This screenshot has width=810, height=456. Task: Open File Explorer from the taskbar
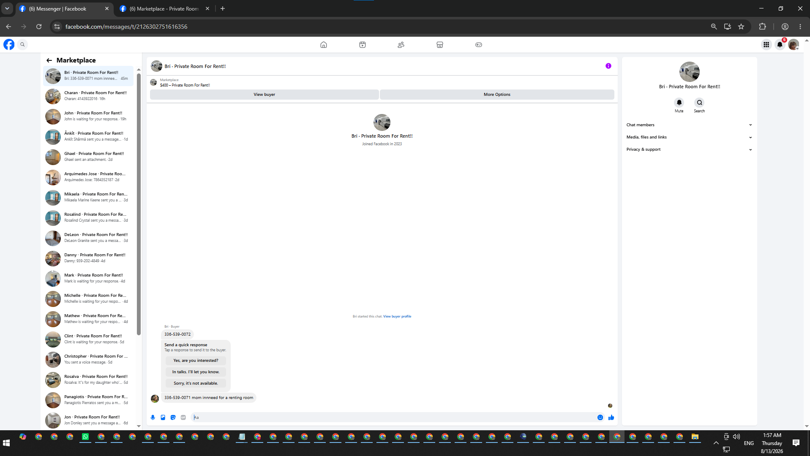[x=695, y=437]
